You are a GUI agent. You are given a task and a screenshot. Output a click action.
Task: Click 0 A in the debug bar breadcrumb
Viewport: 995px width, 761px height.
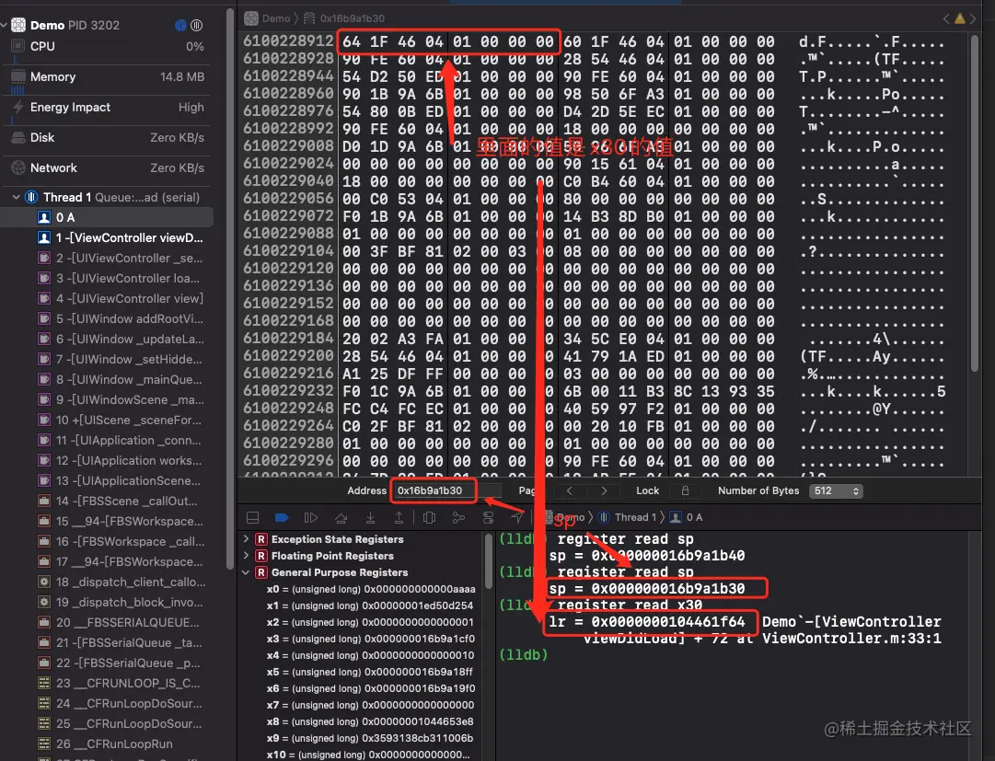click(694, 517)
